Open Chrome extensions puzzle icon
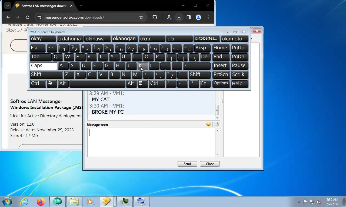Viewport: 346px width, 207px height. pos(155,17)
